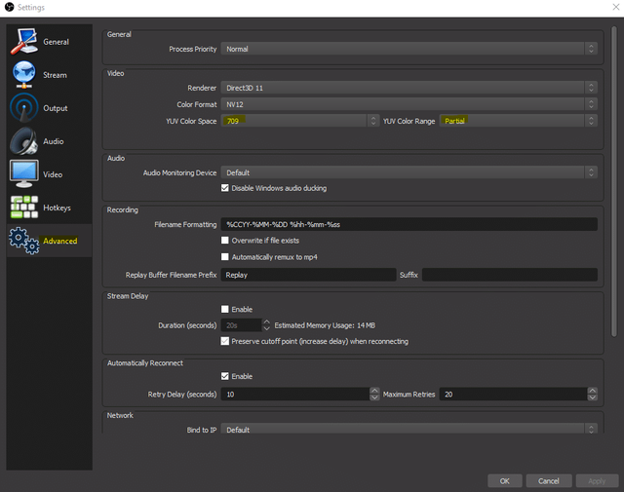Click the Apply button
Image resolution: width=624 pixels, height=492 pixels.
tap(597, 481)
